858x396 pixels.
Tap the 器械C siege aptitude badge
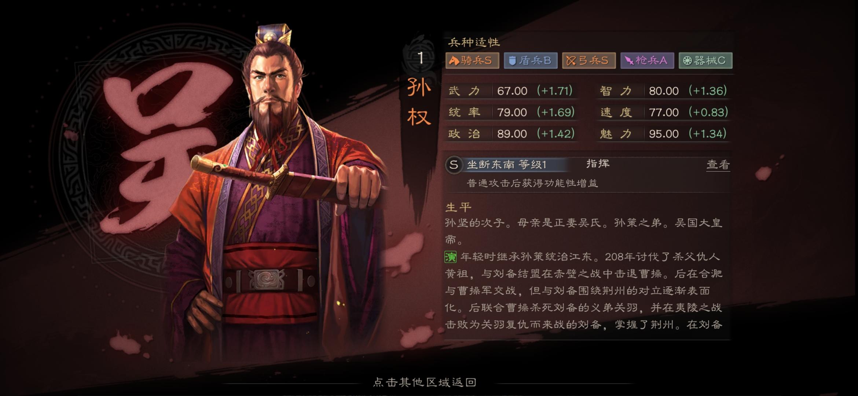[x=705, y=60]
